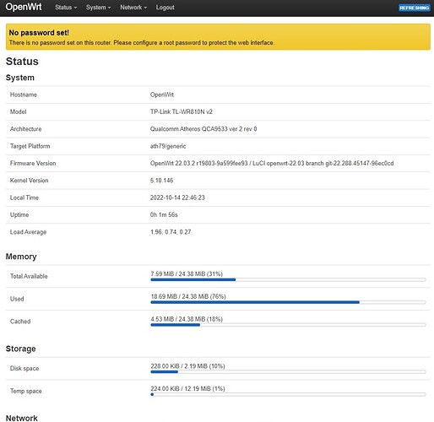Select local time '2022-10-14 22:46:23'

177,197
